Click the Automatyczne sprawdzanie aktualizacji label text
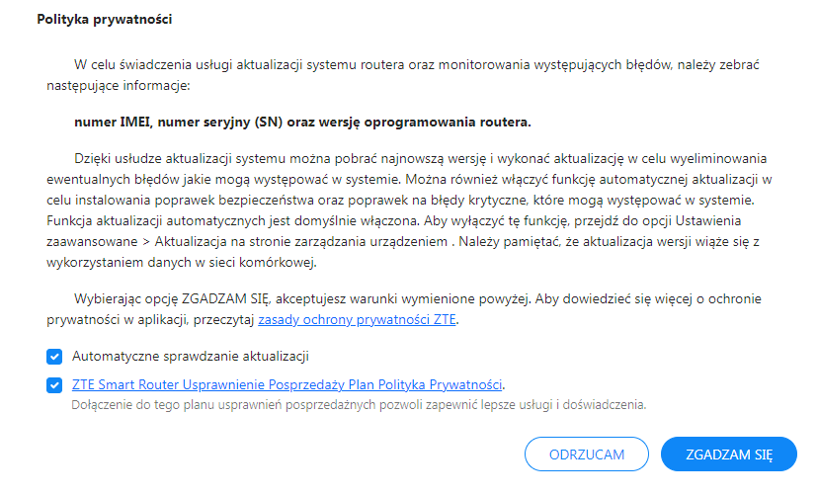 191,357
